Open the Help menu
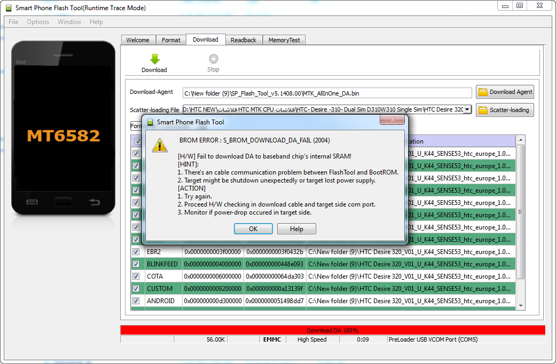This screenshot has height=364, width=556. click(x=96, y=22)
